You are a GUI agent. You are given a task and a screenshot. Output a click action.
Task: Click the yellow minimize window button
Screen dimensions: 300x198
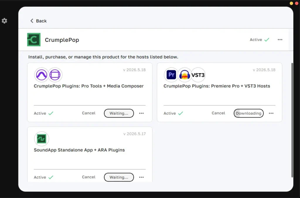291,3
